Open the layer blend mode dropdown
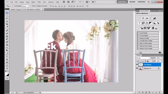The height and width of the screenshot is (94, 168). 143,58
